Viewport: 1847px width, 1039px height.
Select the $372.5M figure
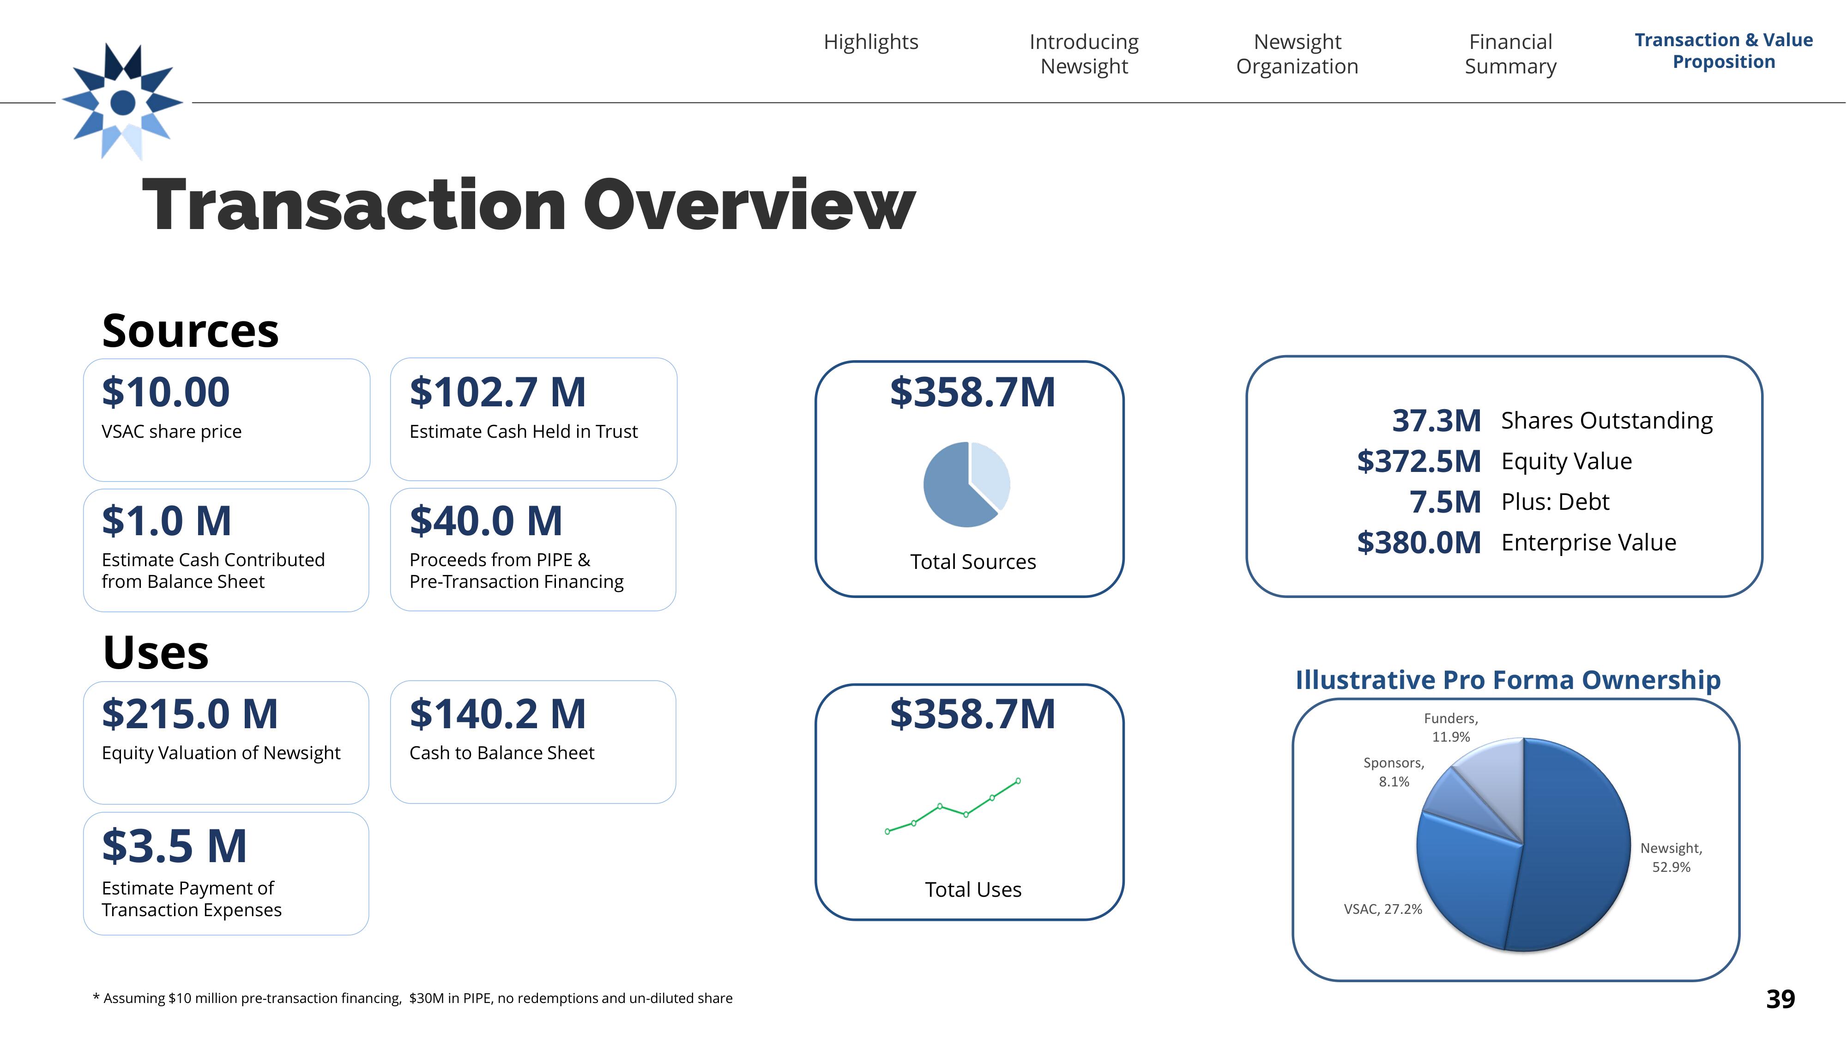[1418, 461]
